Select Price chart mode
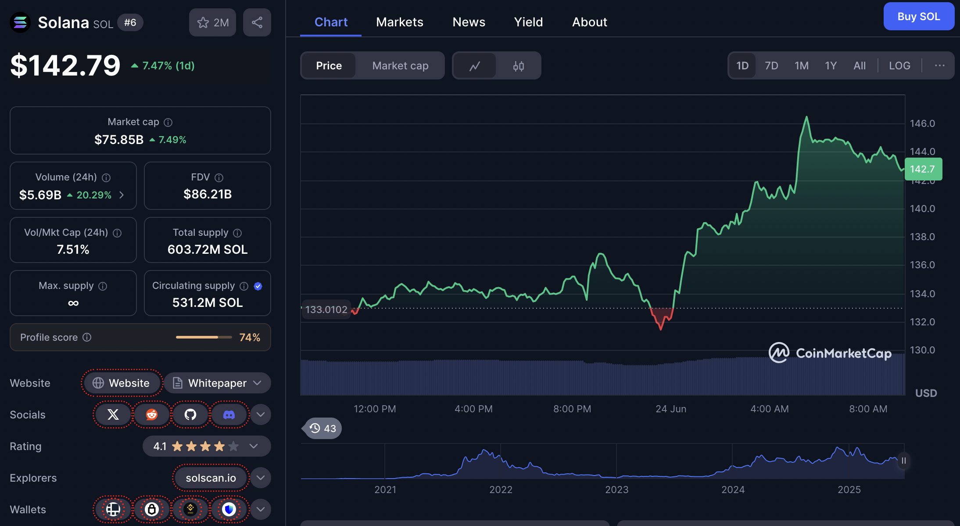 [x=329, y=66]
